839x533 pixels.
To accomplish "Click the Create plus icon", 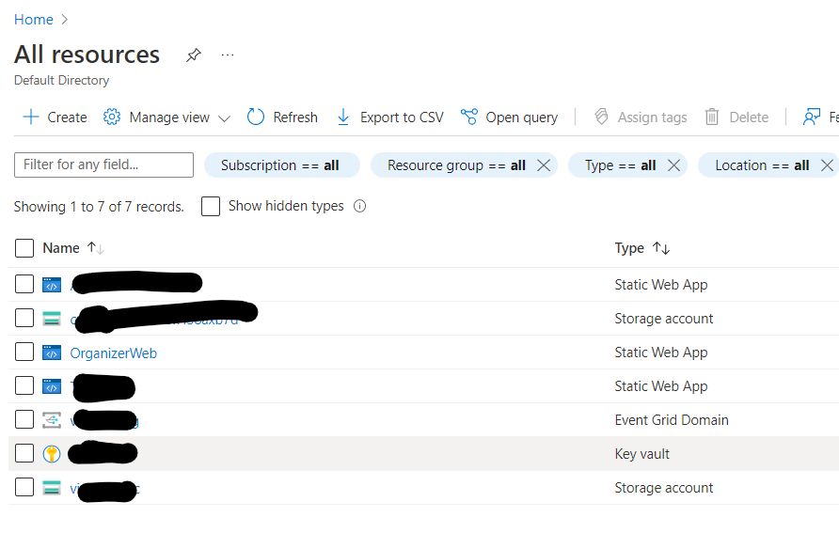I will point(31,118).
